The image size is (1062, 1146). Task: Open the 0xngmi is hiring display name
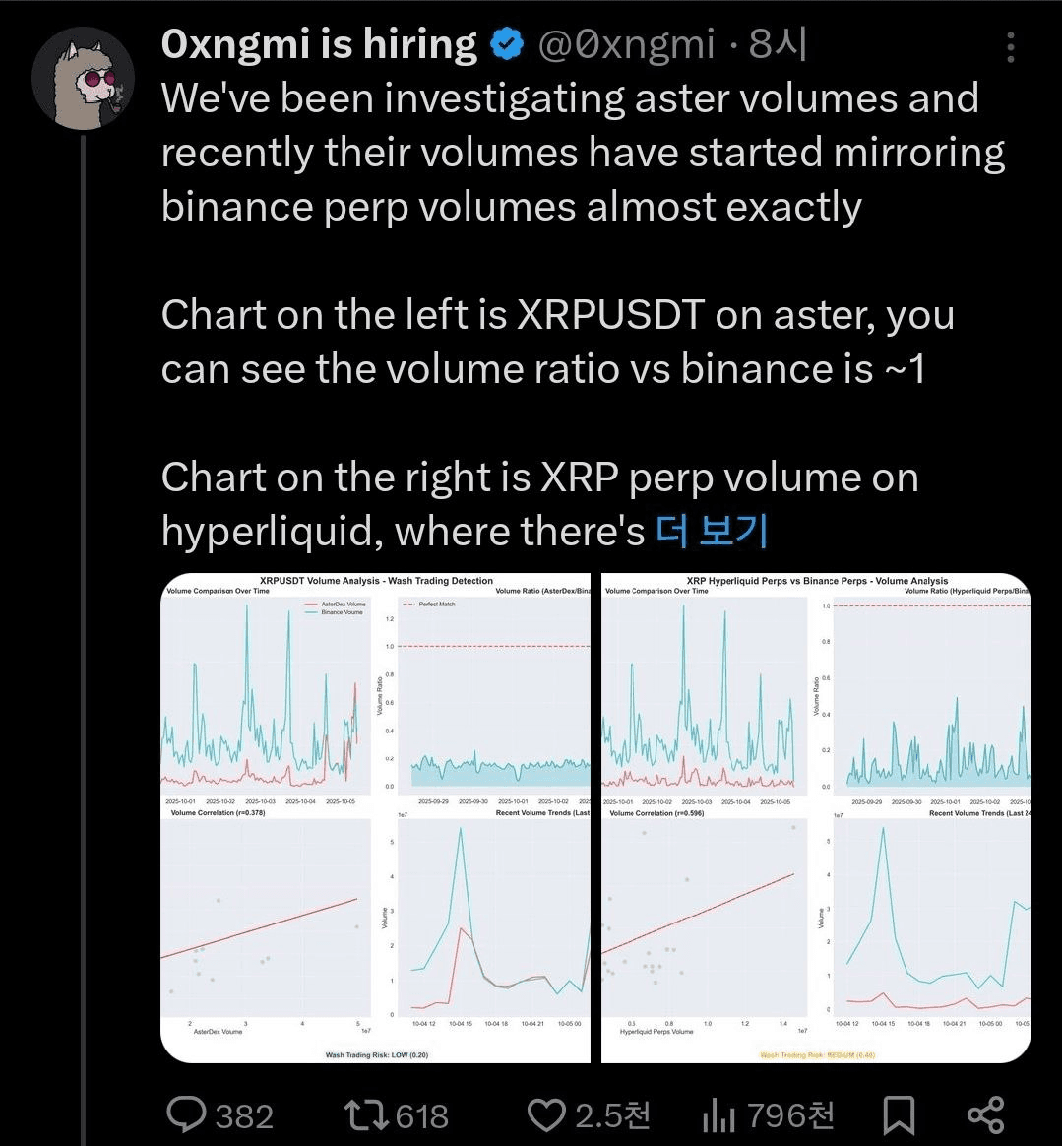click(x=319, y=45)
